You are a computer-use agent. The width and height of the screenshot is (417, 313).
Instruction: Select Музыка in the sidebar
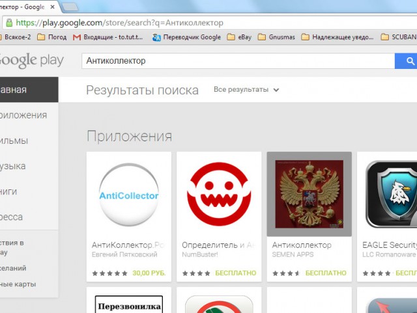(13, 166)
